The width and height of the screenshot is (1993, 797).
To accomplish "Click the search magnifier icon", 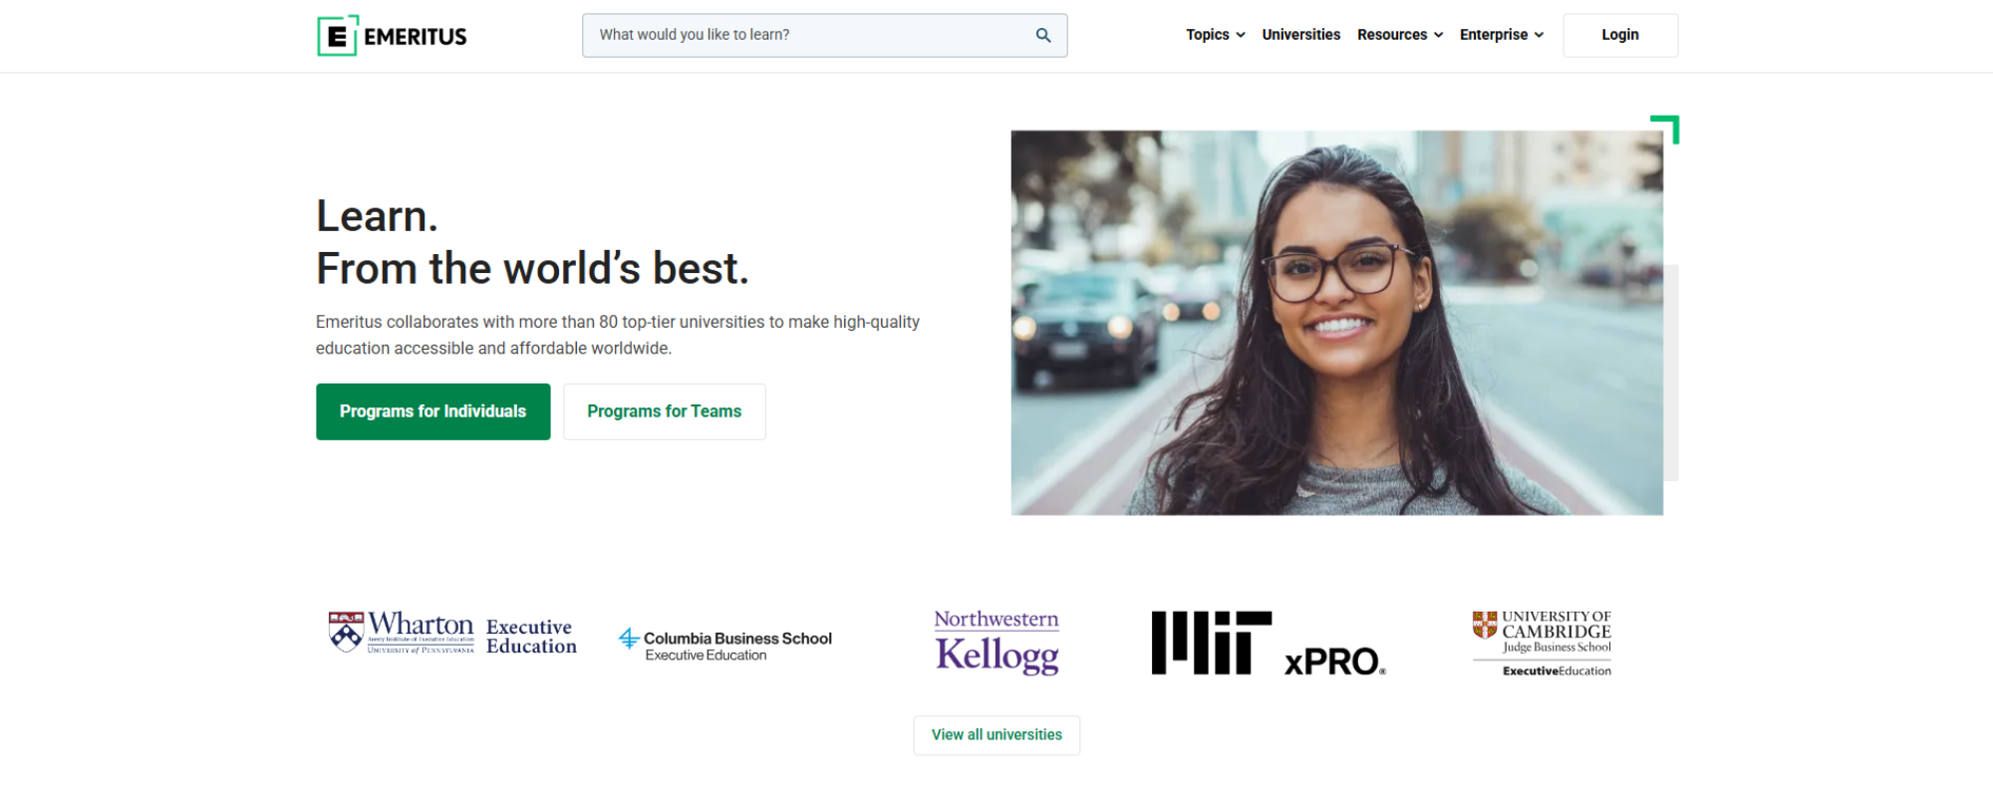I will pos(1043,35).
